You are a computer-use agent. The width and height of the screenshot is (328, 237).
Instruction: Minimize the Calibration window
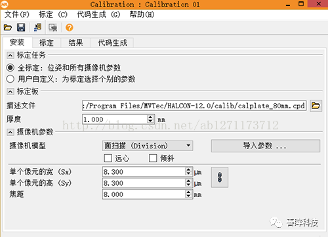point(288,5)
